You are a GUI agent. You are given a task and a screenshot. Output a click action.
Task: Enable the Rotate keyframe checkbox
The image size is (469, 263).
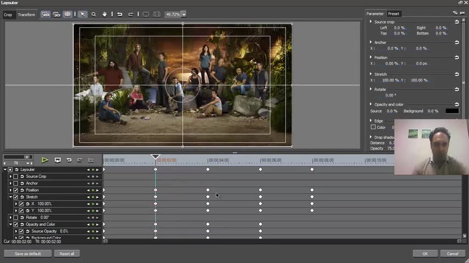point(16,218)
